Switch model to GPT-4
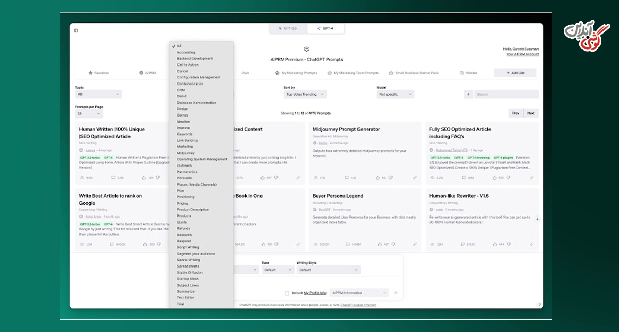Image resolution: width=619 pixels, height=332 pixels. coord(325,29)
